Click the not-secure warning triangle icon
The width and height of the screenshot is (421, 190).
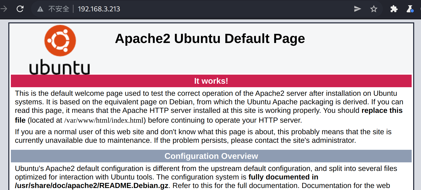tap(40, 9)
